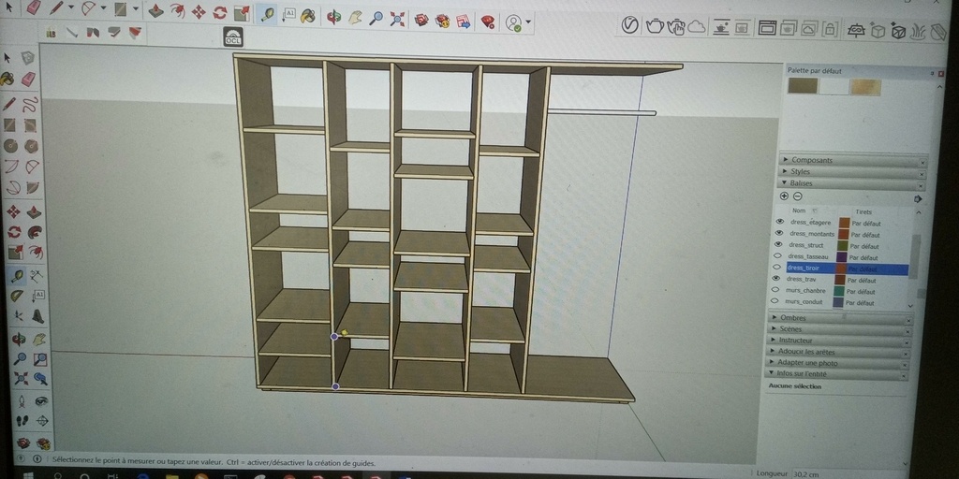The width and height of the screenshot is (959, 479).
Task: Click Zoom Extents in top toolbar
Action: (x=397, y=19)
